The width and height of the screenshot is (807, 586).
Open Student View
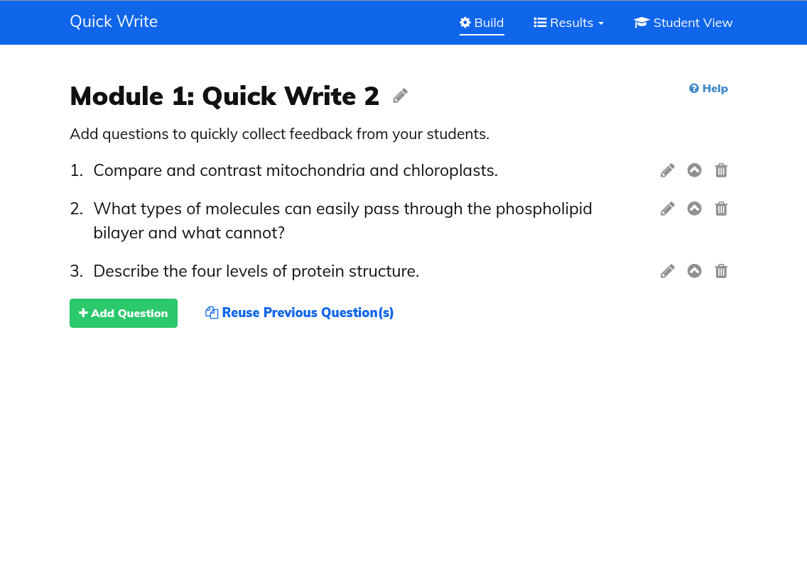pyautogui.click(x=683, y=23)
